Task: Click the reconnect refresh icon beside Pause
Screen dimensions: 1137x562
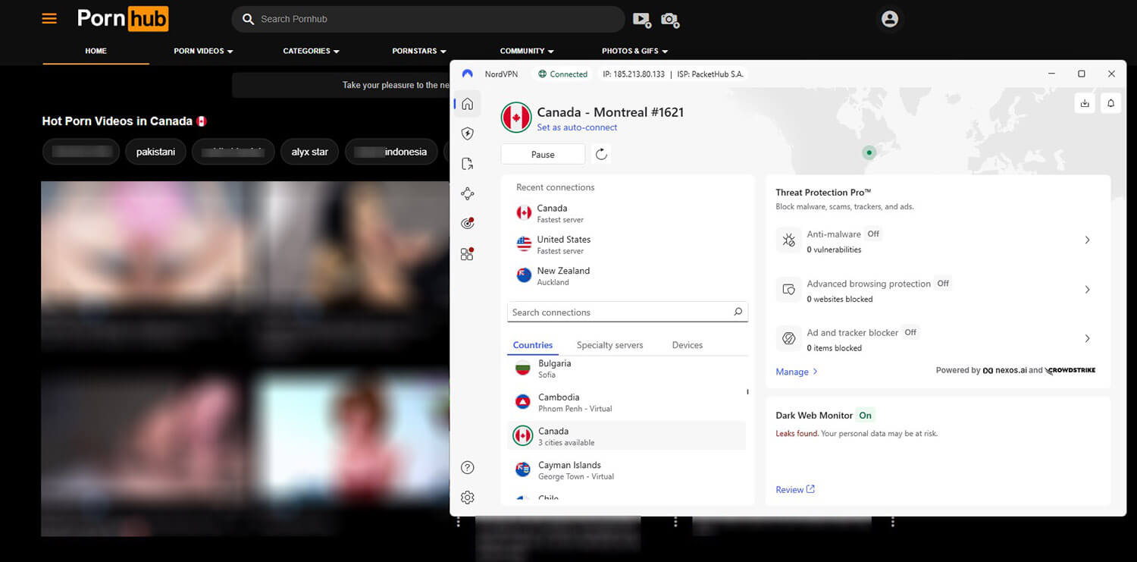Action: (601, 155)
